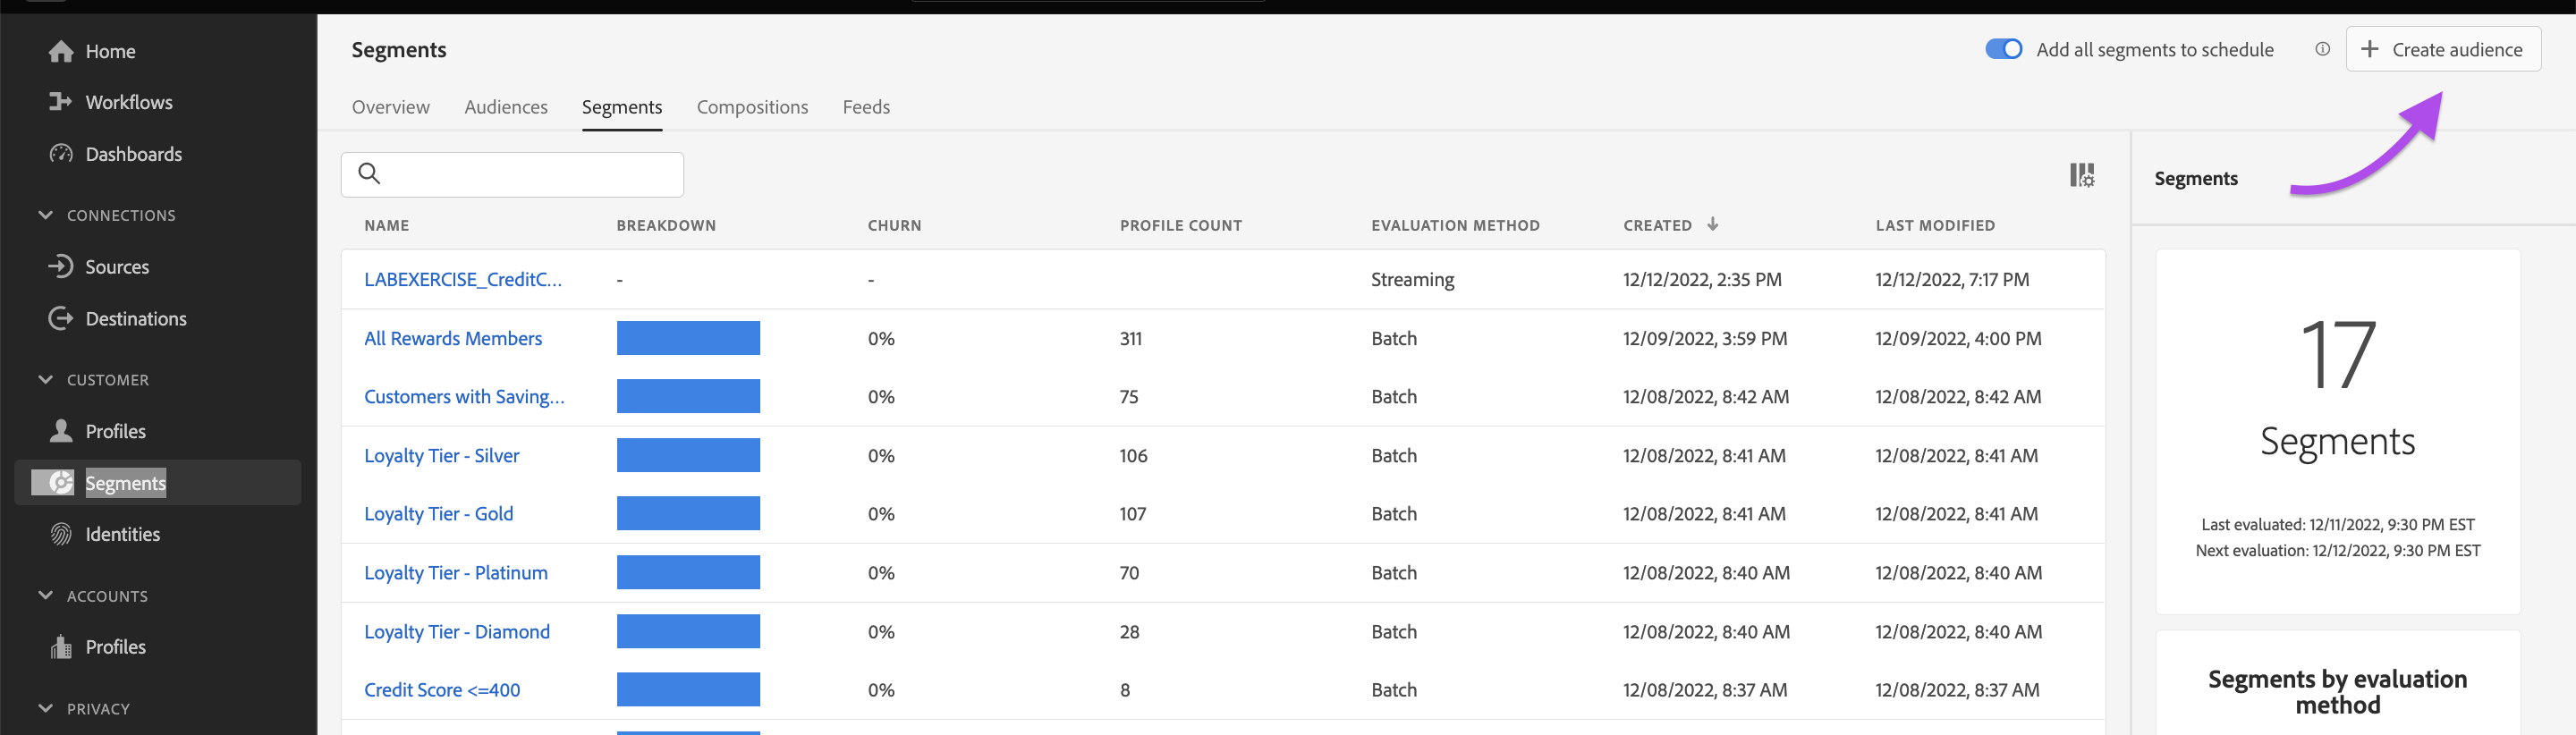Open Loyalty Tier - Platinum segment
Screen dimensions: 2576x735
456,572
